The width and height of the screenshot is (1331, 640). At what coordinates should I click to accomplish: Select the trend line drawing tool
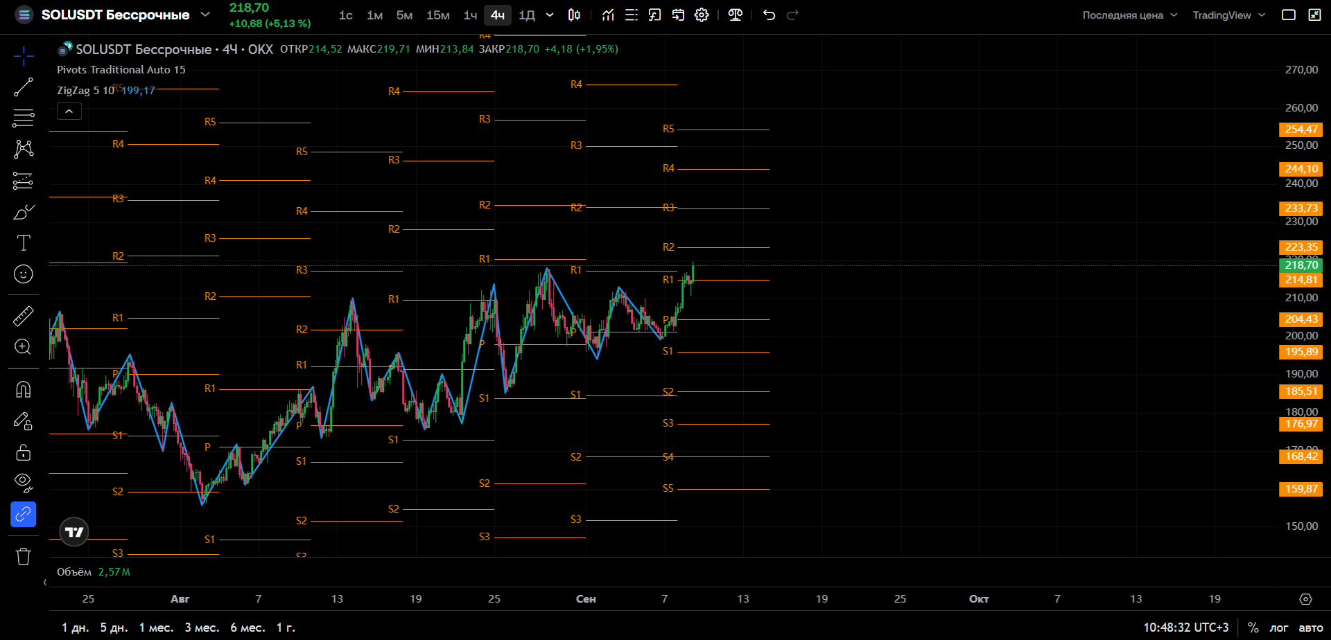pyautogui.click(x=24, y=87)
